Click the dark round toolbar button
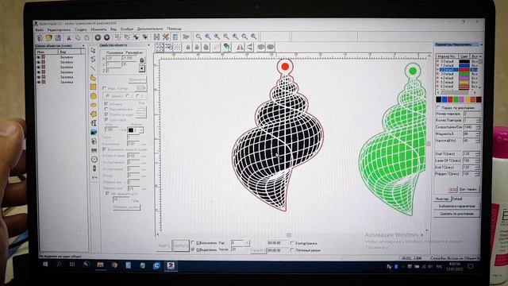Screen dimensions: 508x286 (x=106, y=37)
